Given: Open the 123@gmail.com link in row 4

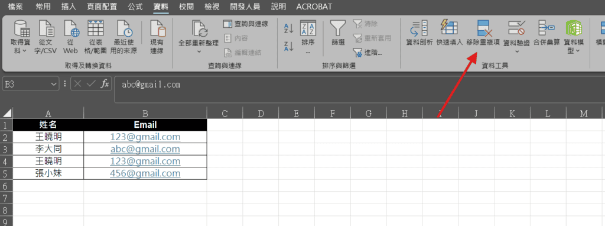Looking at the screenshot, I should click(x=145, y=161).
